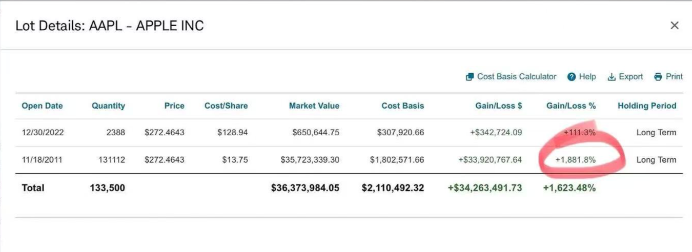Screen dimensions: 692x252
Task: Open the Help link text
Action: click(x=587, y=77)
